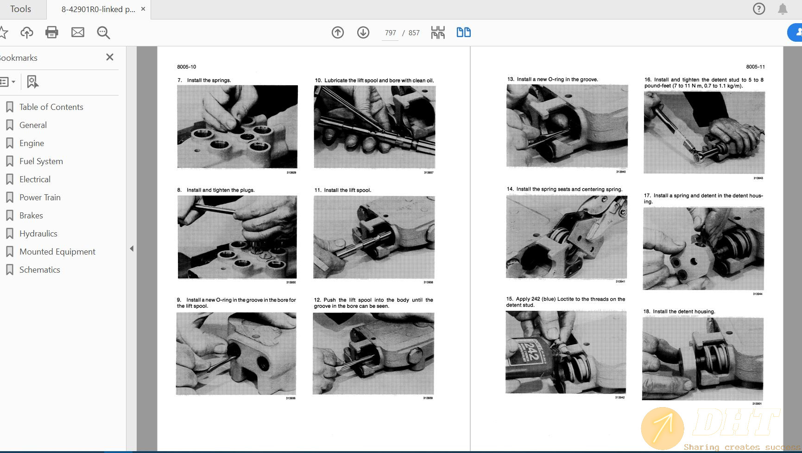Collapse the bookmarks pane with side arrow

click(x=132, y=249)
